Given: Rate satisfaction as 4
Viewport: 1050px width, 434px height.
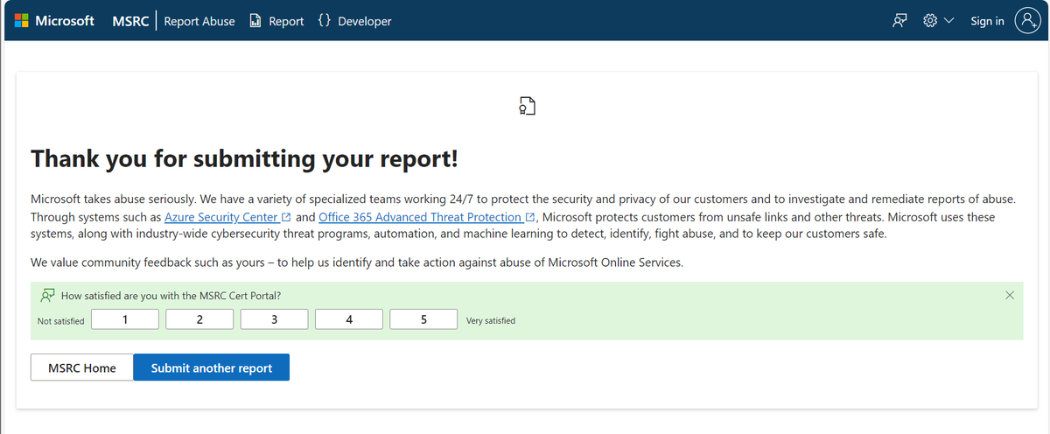Looking at the screenshot, I should point(348,319).
